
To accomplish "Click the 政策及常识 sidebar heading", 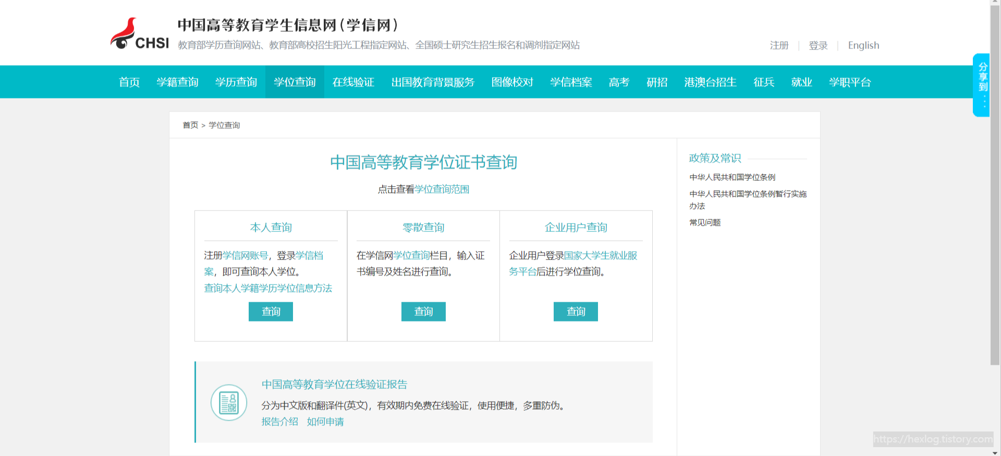I will click(x=715, y=158).
